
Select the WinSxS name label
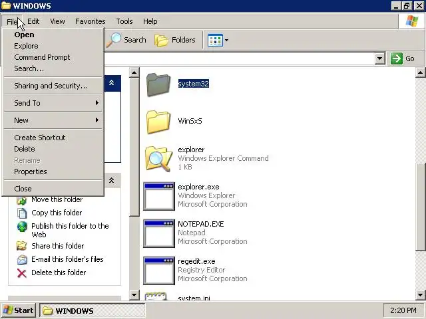coord(190,121)
